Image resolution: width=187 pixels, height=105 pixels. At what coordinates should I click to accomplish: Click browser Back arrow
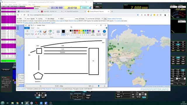pyautogui.click(x=18, y=15)
